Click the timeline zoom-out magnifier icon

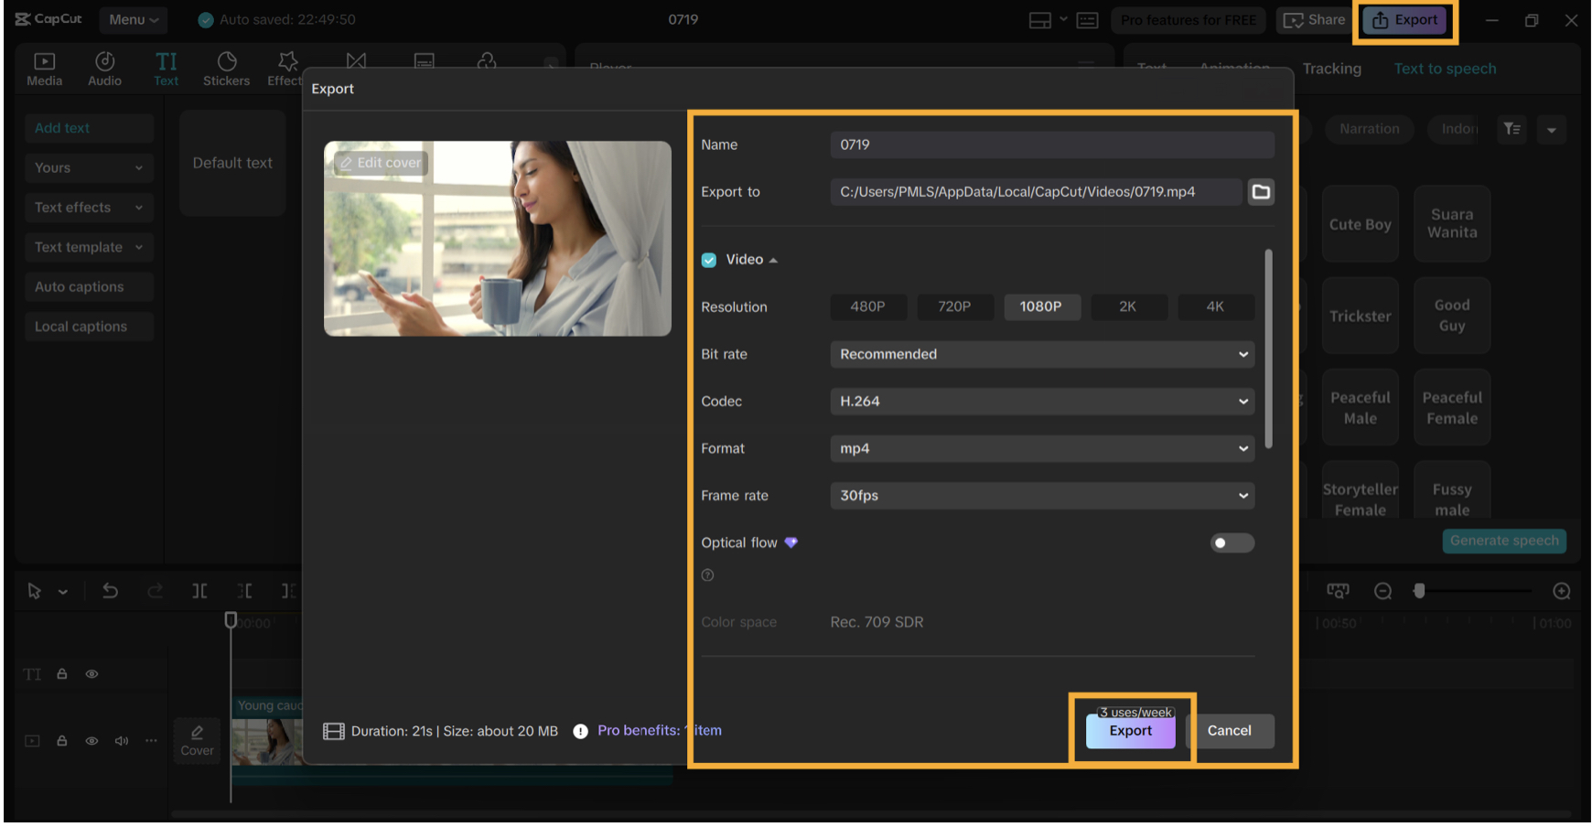pos(1382,592)
